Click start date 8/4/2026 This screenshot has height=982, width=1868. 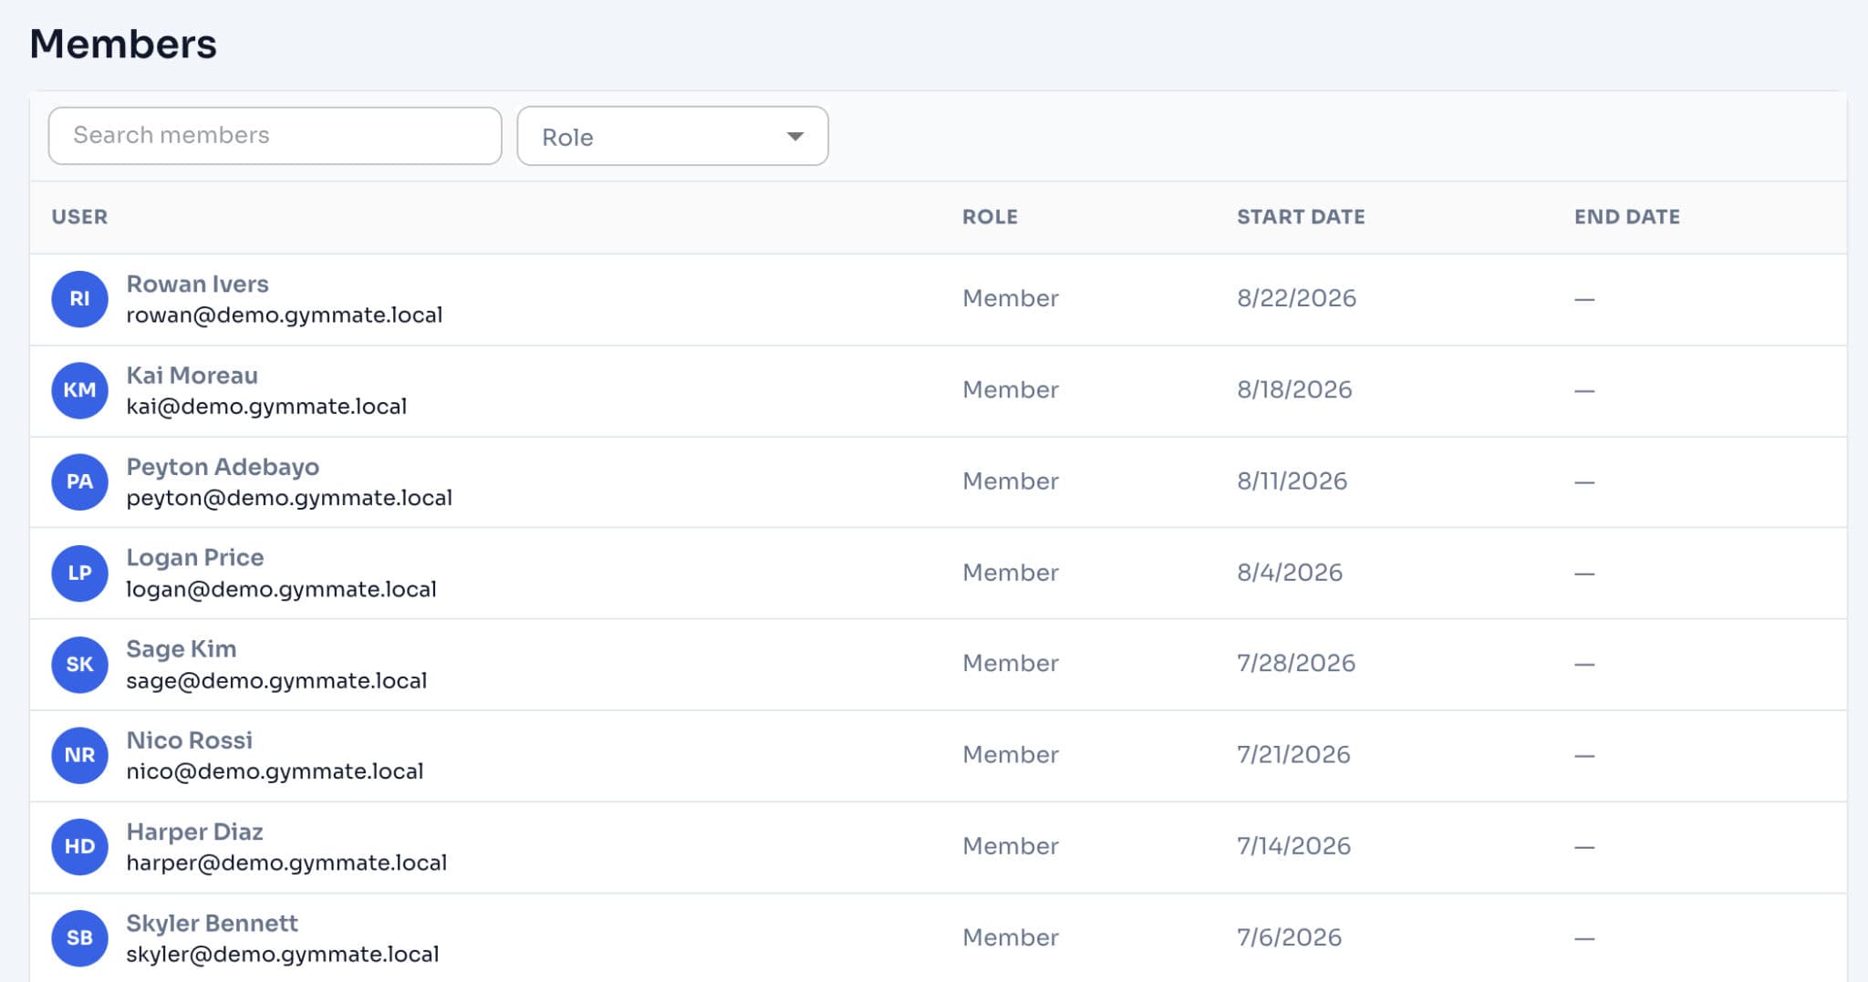[x=1290, y=572]
